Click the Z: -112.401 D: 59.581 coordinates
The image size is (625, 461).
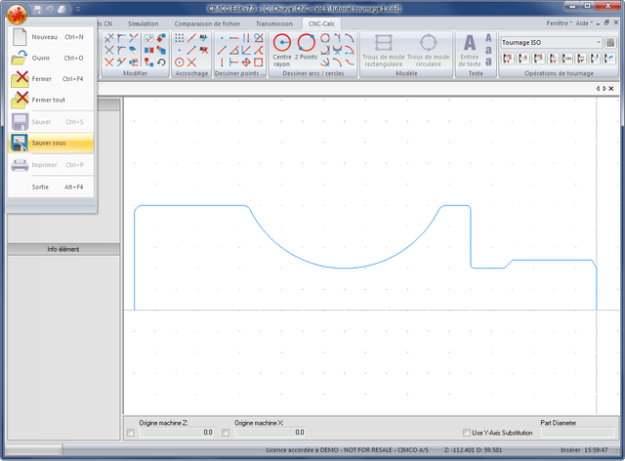[473, 450]
